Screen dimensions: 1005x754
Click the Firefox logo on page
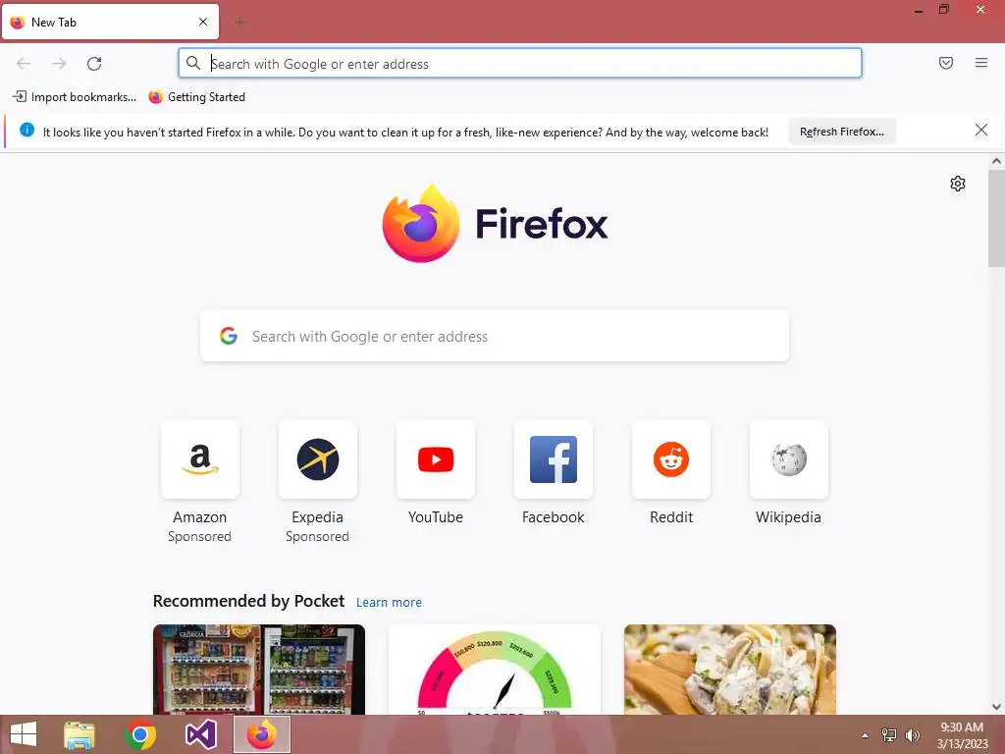tap(495, 224)
